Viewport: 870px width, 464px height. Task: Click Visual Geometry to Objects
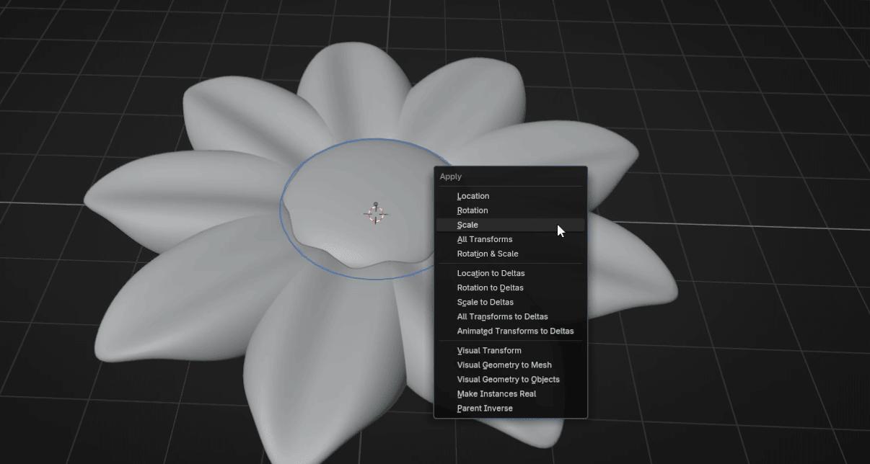(508, 379)
